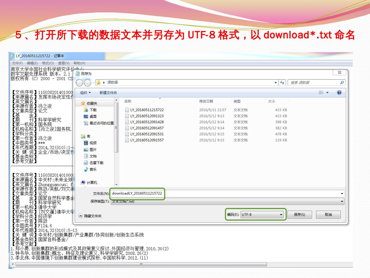Open Xunlei Downloads (迅雷下载) folder

pos(94,163)
